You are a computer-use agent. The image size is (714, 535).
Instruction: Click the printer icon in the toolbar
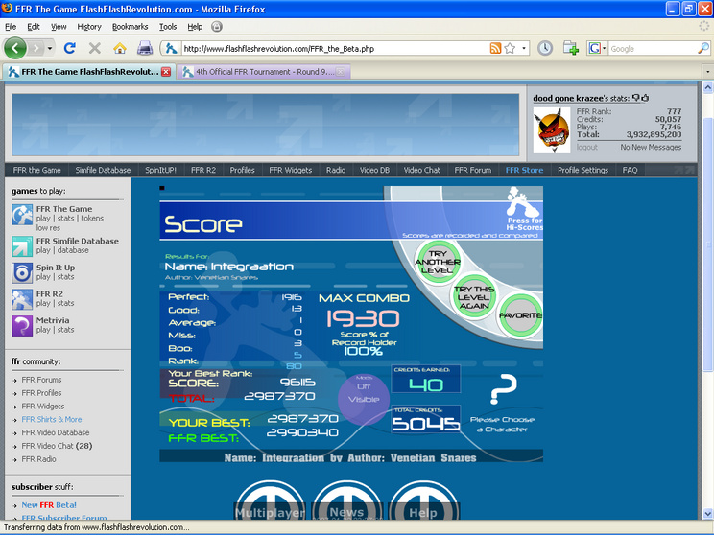click(145, 48)
